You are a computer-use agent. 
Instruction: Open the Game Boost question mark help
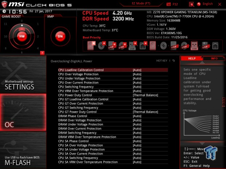[42, 53]
